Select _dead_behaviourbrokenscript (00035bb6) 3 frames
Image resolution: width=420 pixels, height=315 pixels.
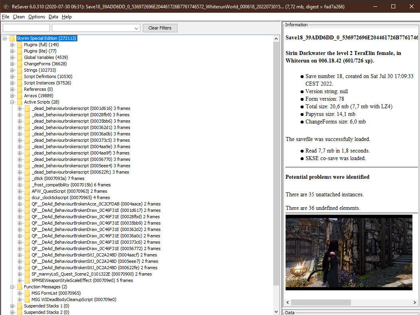(x=81, y=121)
